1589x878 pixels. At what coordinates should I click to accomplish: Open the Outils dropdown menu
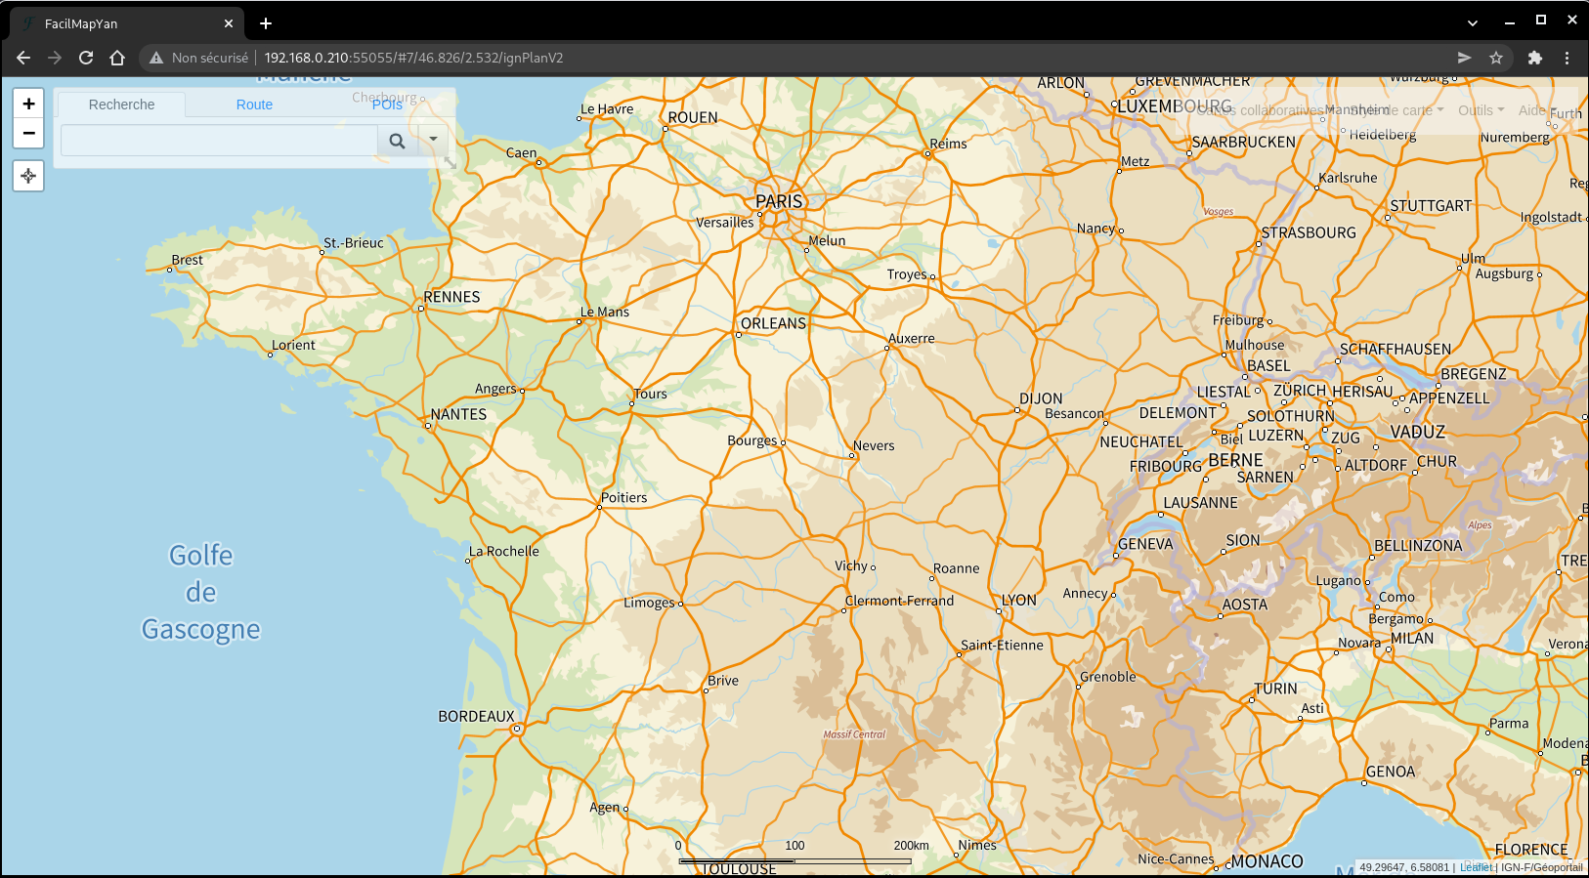click(x=1481, y=110)
